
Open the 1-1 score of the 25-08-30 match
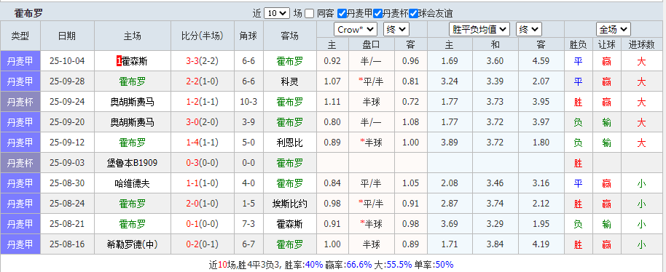click(193, 183)
